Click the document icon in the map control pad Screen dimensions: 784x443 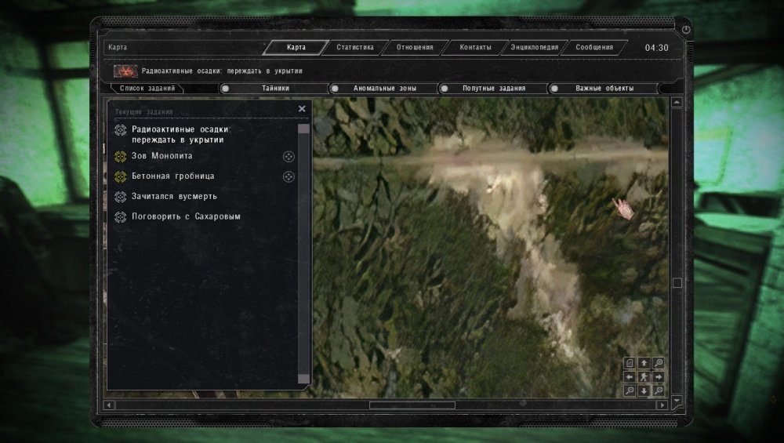click(x=630, y=363)
